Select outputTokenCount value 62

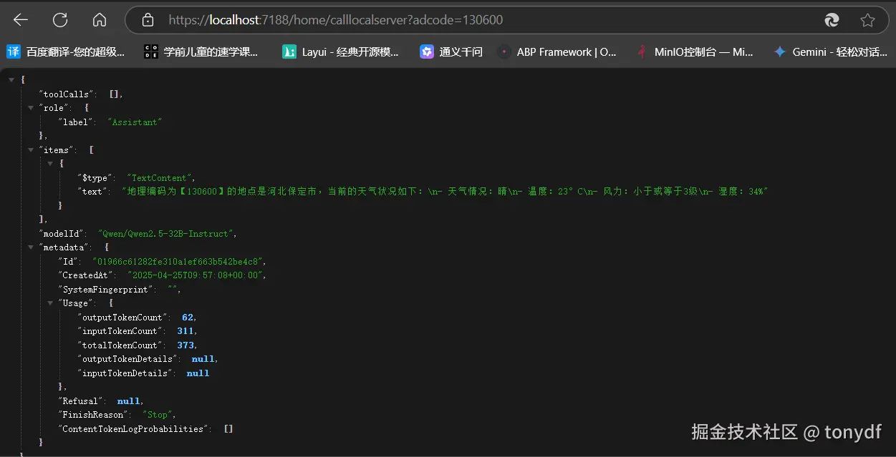pos(188,318)
